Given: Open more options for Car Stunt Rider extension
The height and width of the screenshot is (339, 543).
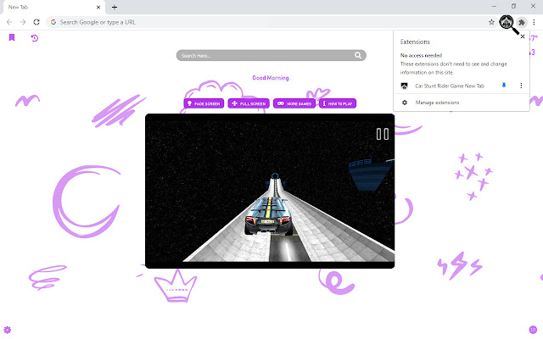Looking at the screenshot, I should (521, 86).
